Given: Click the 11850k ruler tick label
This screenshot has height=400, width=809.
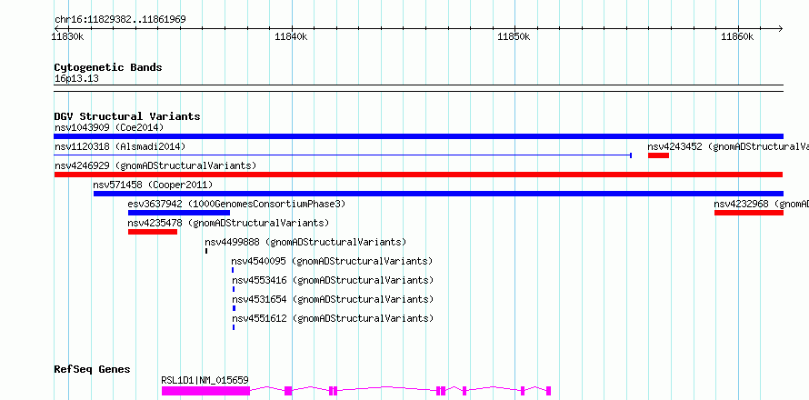Looking at the screenshot, I should click(514, 36).
